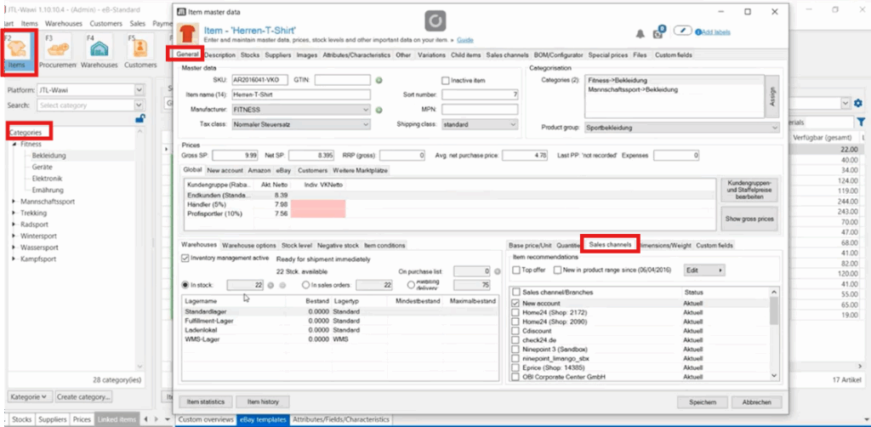Toggle New in product range checkbox
The image size is (871, 427).
[x=557, y=270]
